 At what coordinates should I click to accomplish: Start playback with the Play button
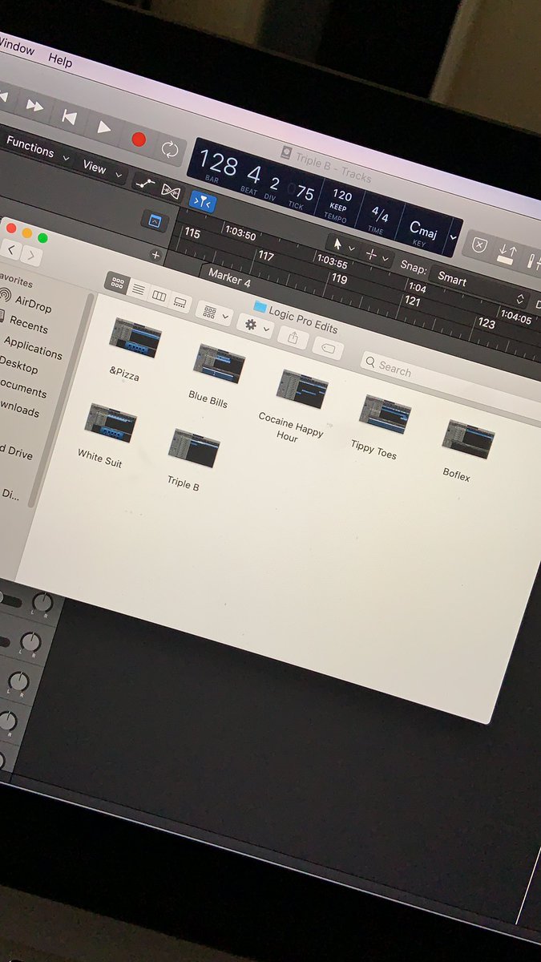point(104,127)
